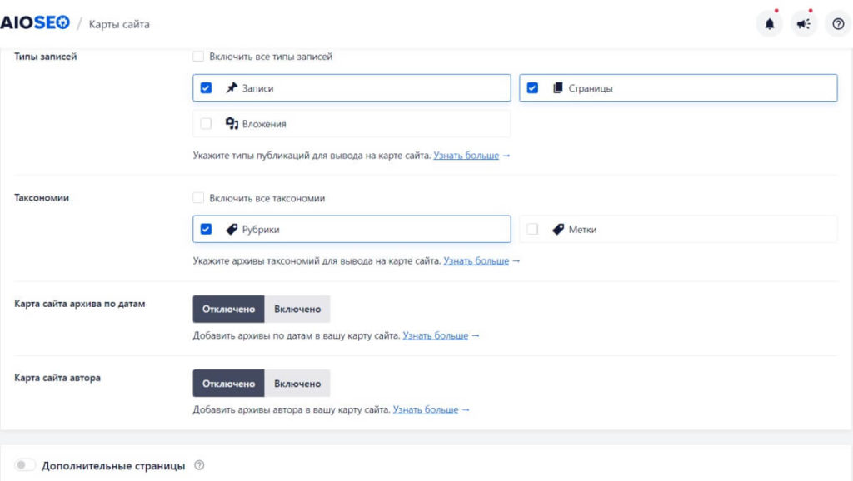The width and height of the screenshot is (853, 481).
Task: Click the Рубрики text label
Action: (x=261, y=230)
